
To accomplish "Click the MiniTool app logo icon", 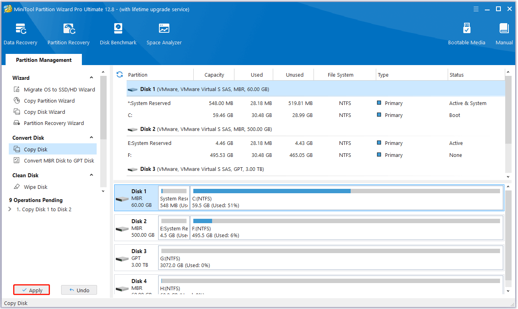I will [8, 9].
